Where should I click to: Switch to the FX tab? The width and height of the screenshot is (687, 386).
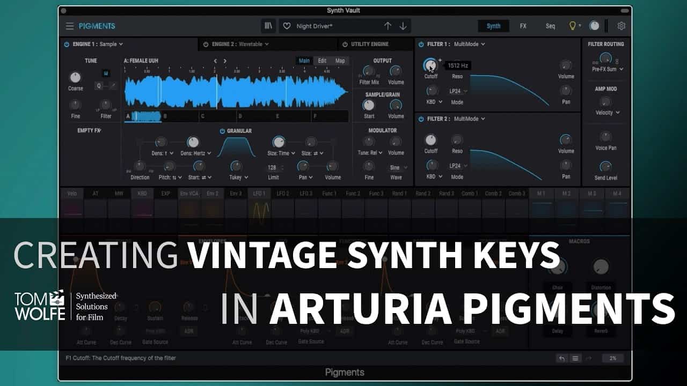point(523,26)
